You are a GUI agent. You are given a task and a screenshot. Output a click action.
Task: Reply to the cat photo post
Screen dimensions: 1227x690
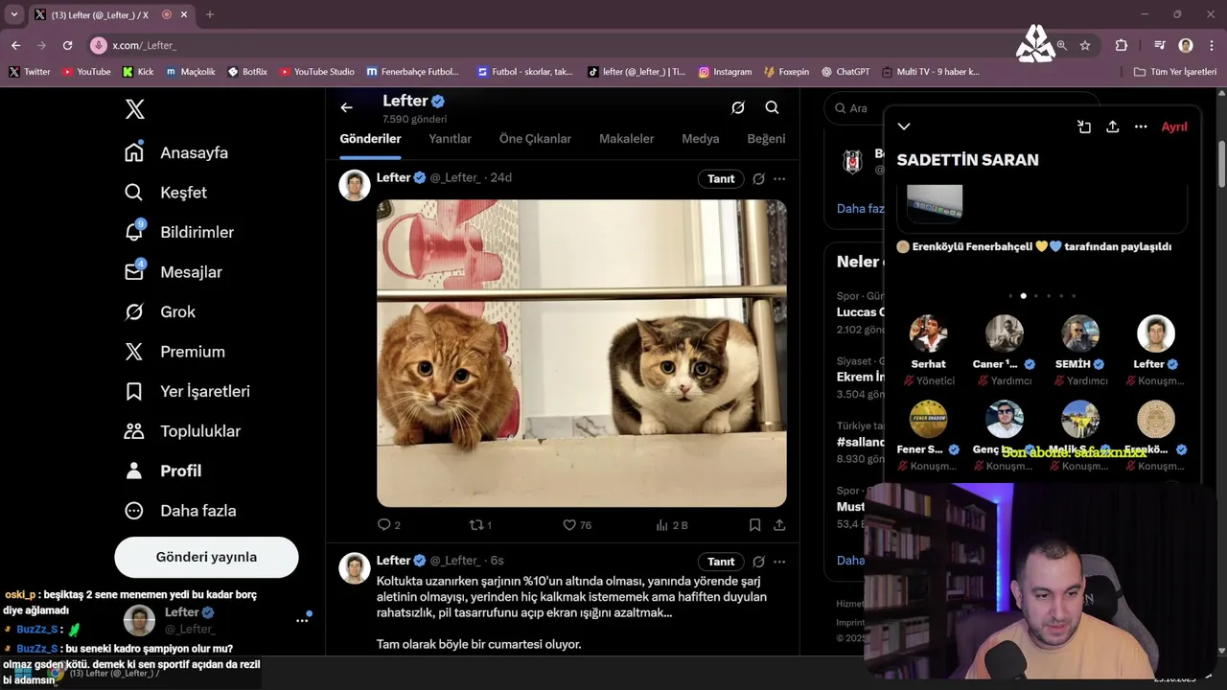pos(388,525)
